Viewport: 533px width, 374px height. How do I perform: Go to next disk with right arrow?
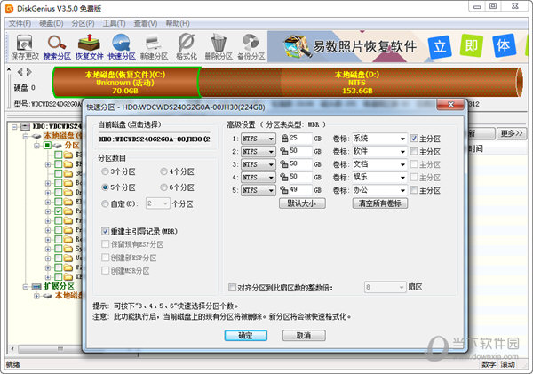pyautogui.click(x=29, y=72)
